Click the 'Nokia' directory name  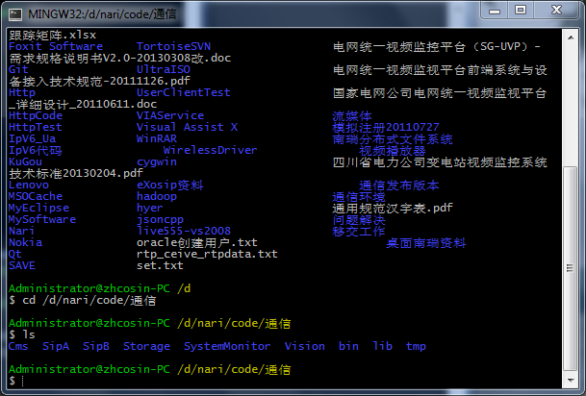coord(25,242)
